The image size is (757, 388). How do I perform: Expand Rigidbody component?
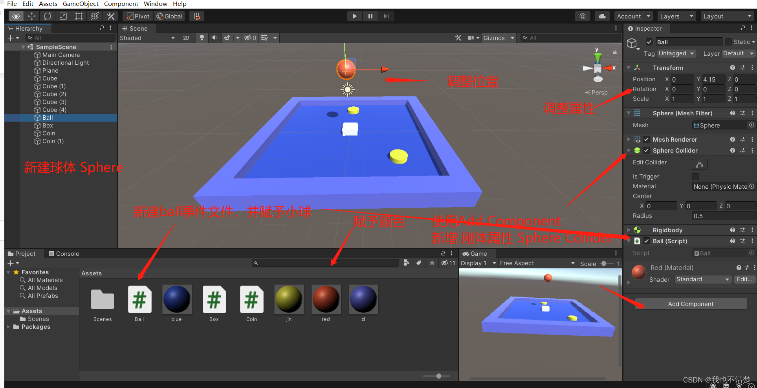[x=628, y=230]
